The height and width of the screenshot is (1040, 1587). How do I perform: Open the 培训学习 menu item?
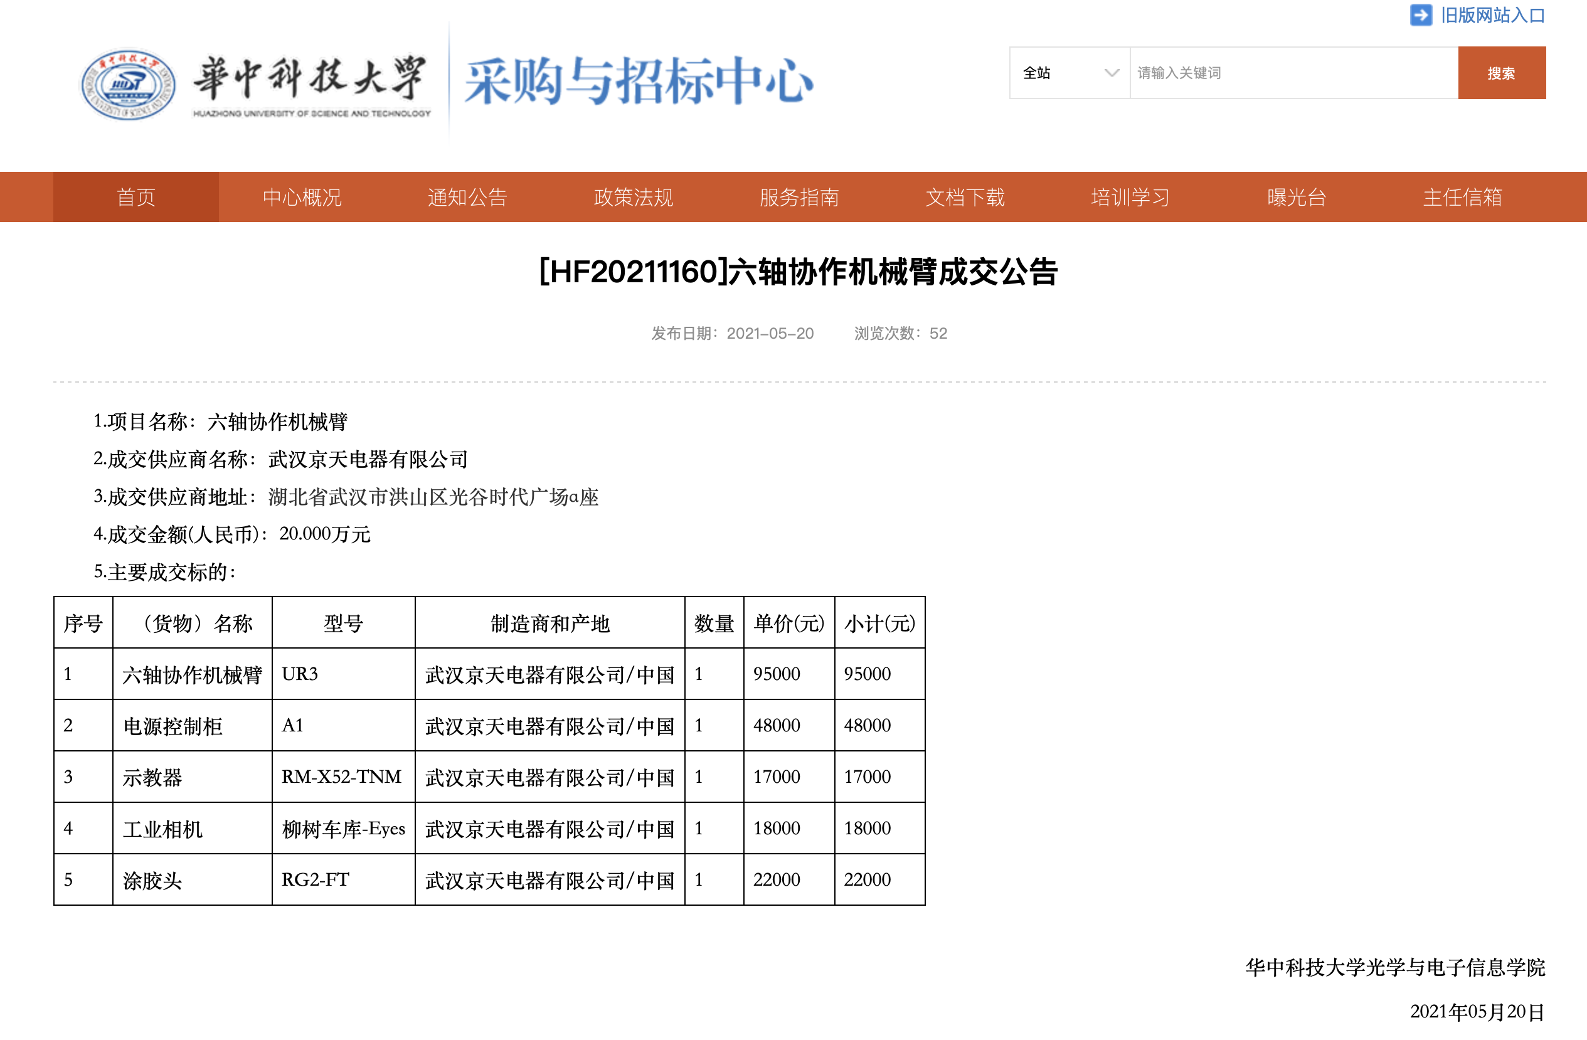pos(1131,197)
